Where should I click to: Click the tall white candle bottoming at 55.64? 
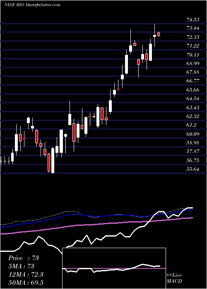(53, 160)
